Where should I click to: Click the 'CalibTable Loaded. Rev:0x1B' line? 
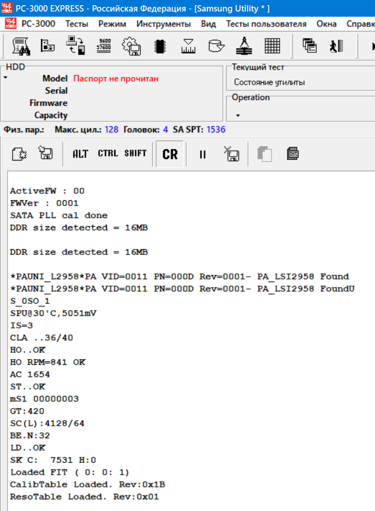click(87, 485)
